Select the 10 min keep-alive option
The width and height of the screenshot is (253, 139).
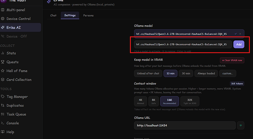170,73
